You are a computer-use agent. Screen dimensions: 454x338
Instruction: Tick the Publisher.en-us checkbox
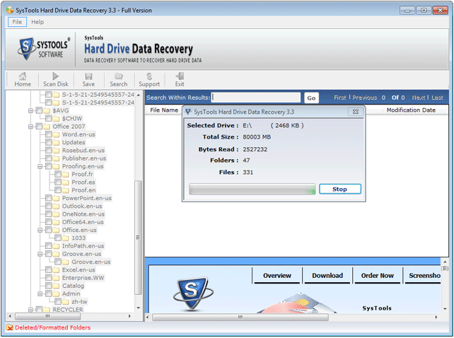(x=49, y=158)
